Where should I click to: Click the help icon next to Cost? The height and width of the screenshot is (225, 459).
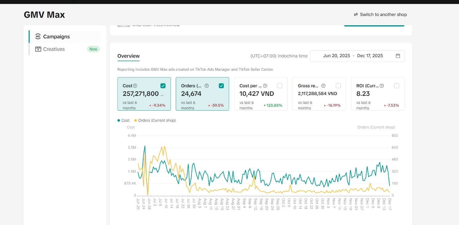(135, 86)
